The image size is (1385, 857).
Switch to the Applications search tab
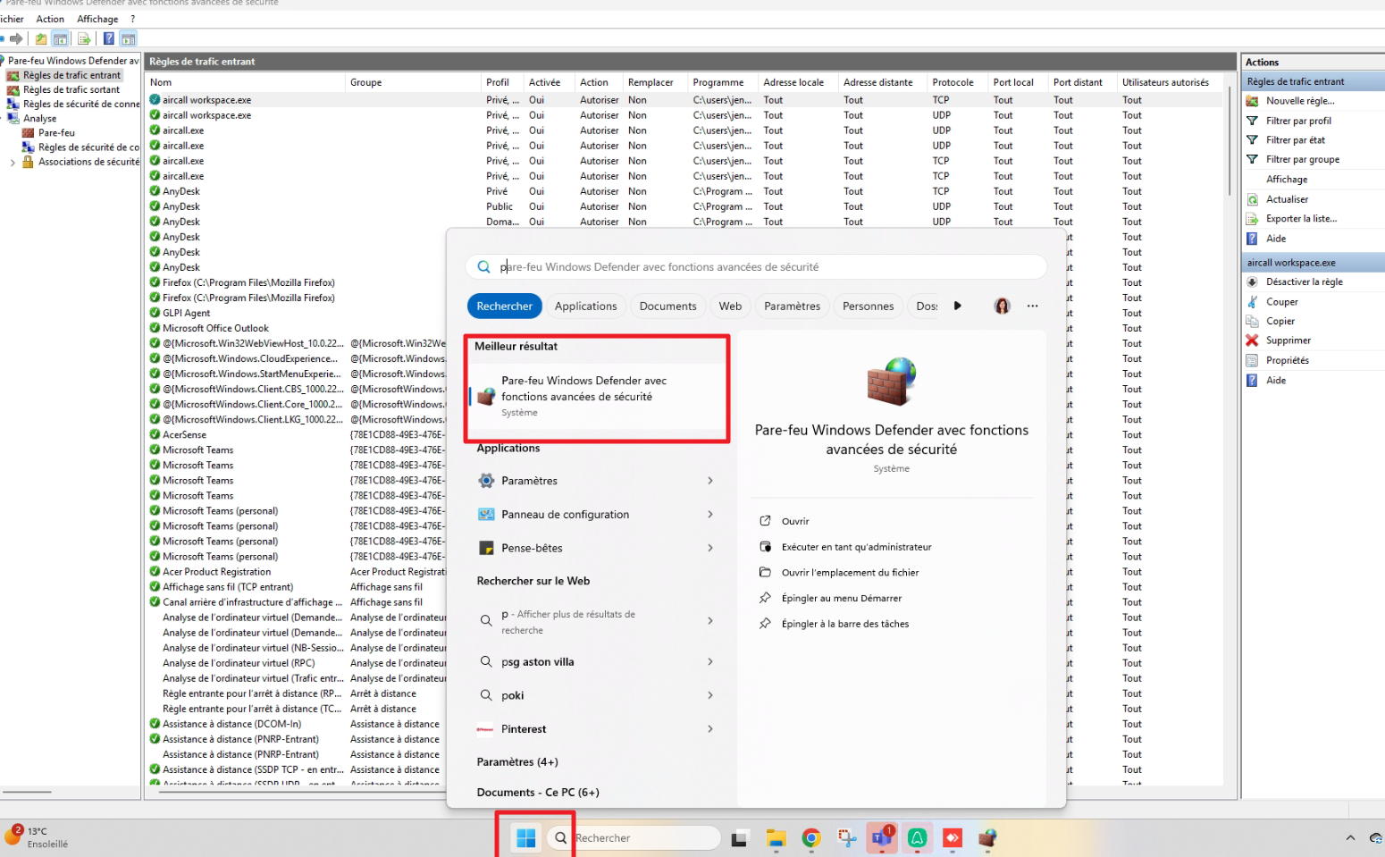pos(585,306)
